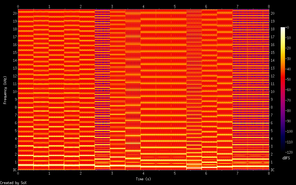Click the 0 second mark on bottom time axis
Screen dimensions: 296x185
[18, 173]
